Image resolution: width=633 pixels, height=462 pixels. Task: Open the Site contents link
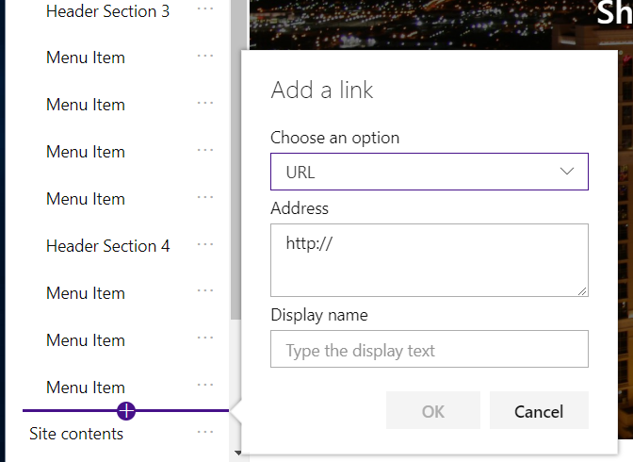[76, 434]
